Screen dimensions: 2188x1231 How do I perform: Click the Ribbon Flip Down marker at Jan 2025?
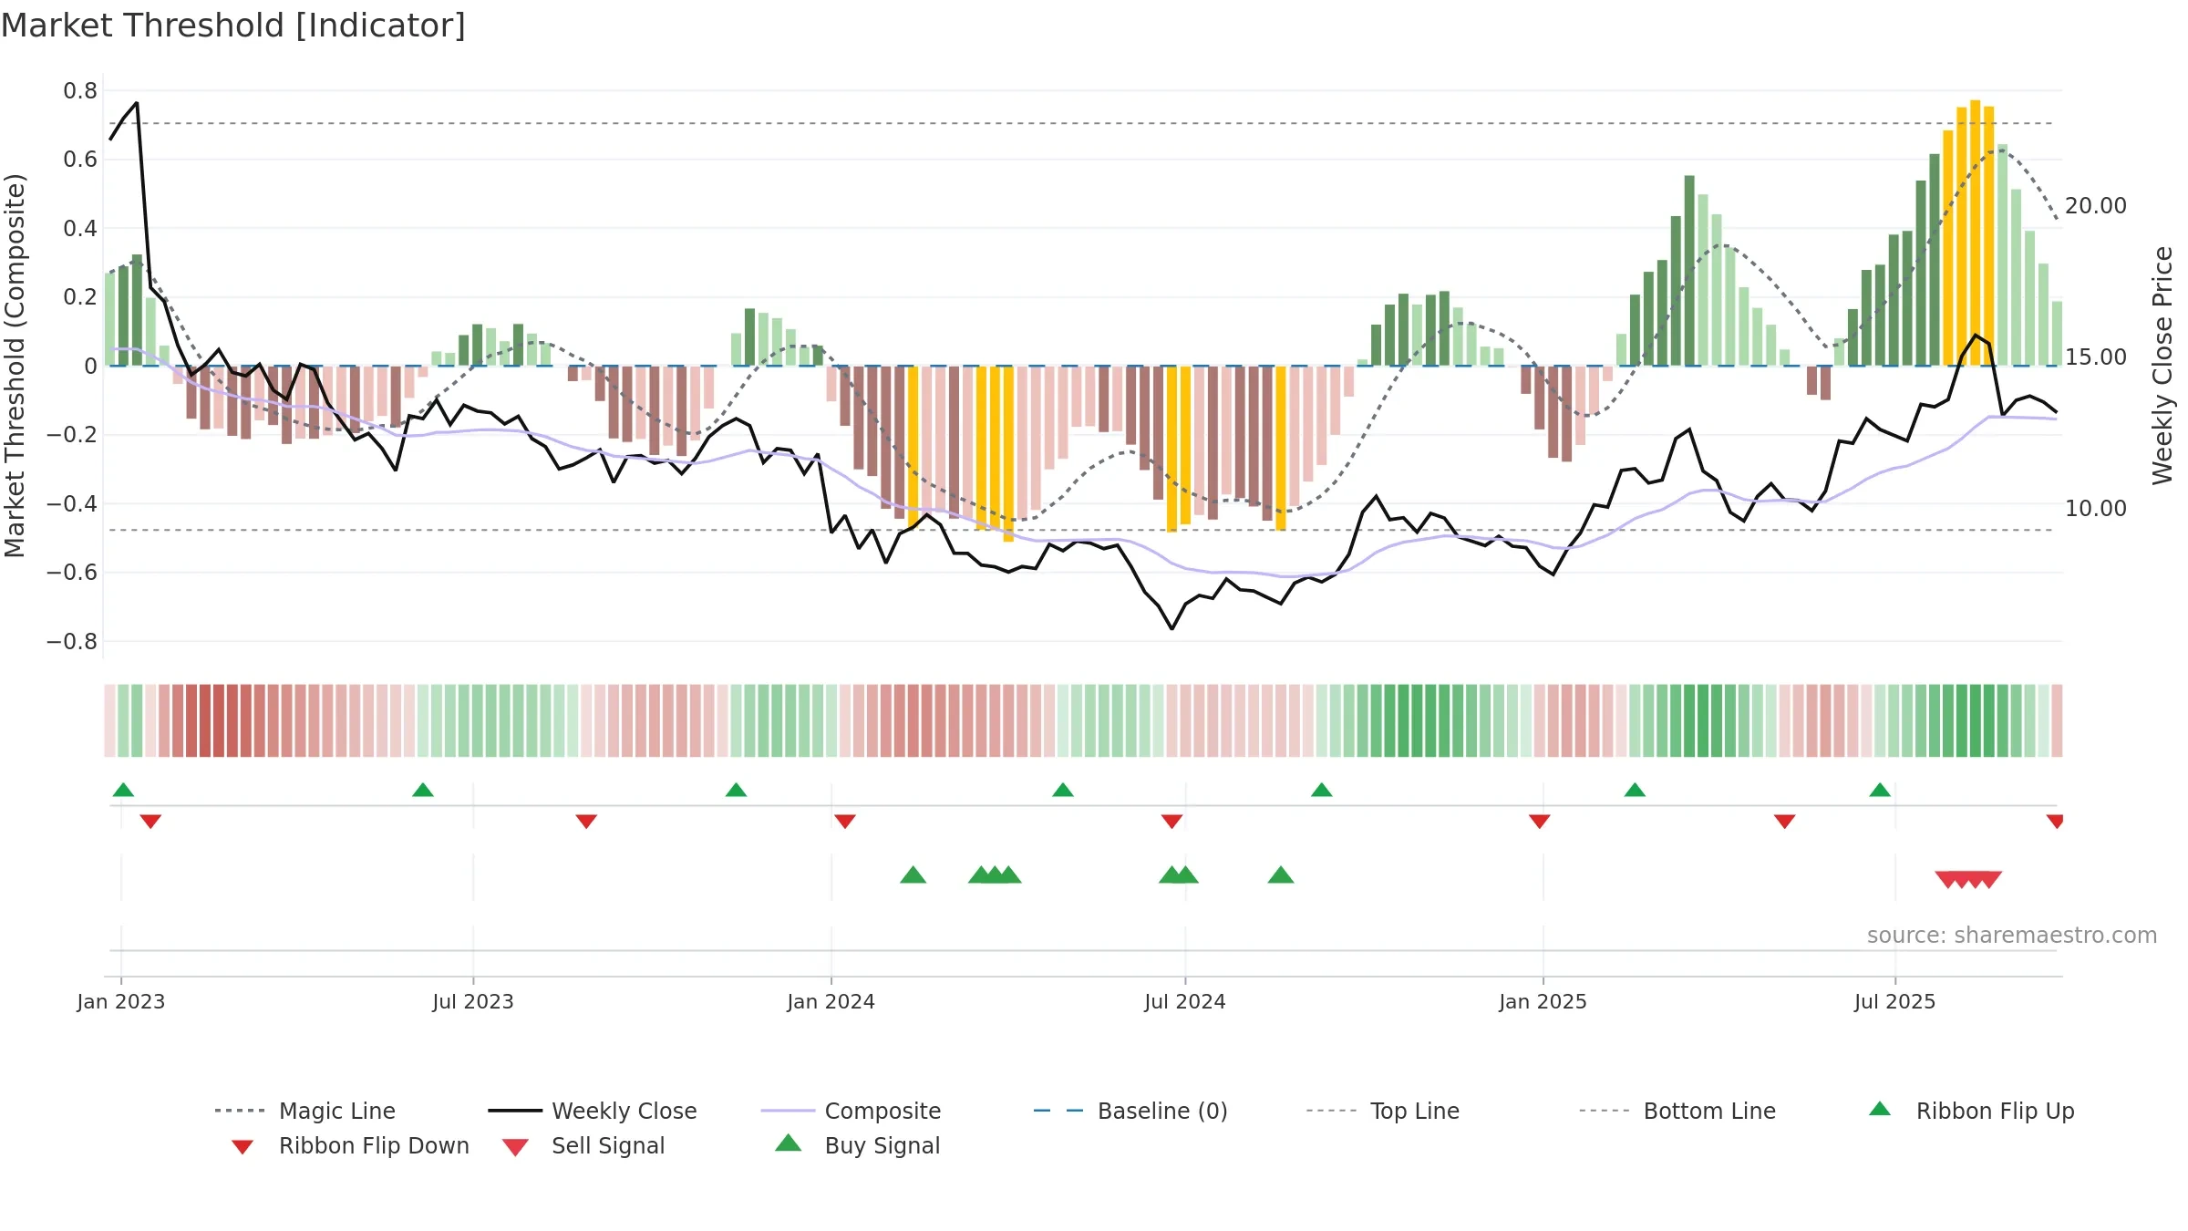point(1540,822)
